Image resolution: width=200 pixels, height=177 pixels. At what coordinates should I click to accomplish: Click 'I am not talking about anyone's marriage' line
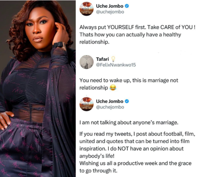128,122
